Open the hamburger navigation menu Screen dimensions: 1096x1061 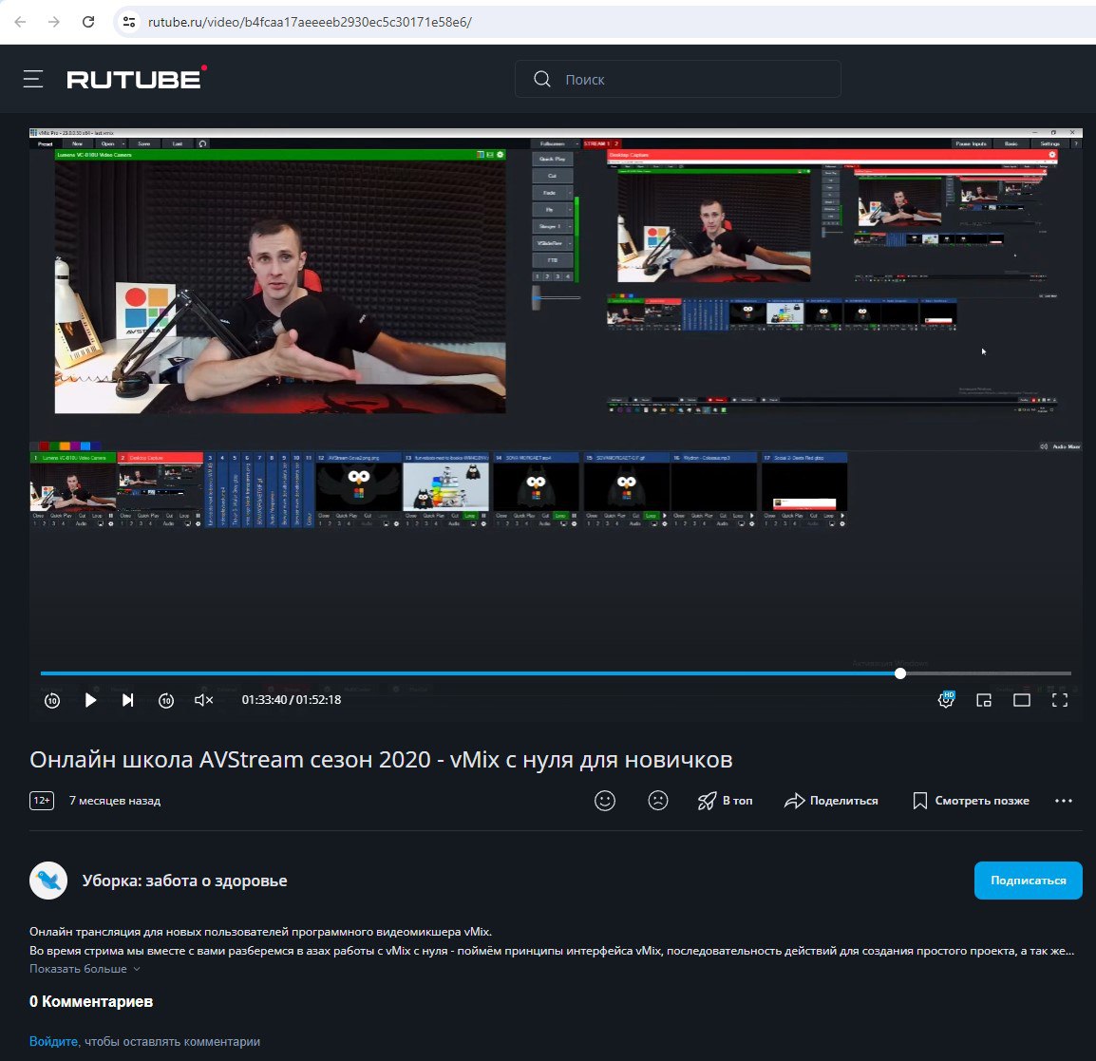(x=33, y=79)
